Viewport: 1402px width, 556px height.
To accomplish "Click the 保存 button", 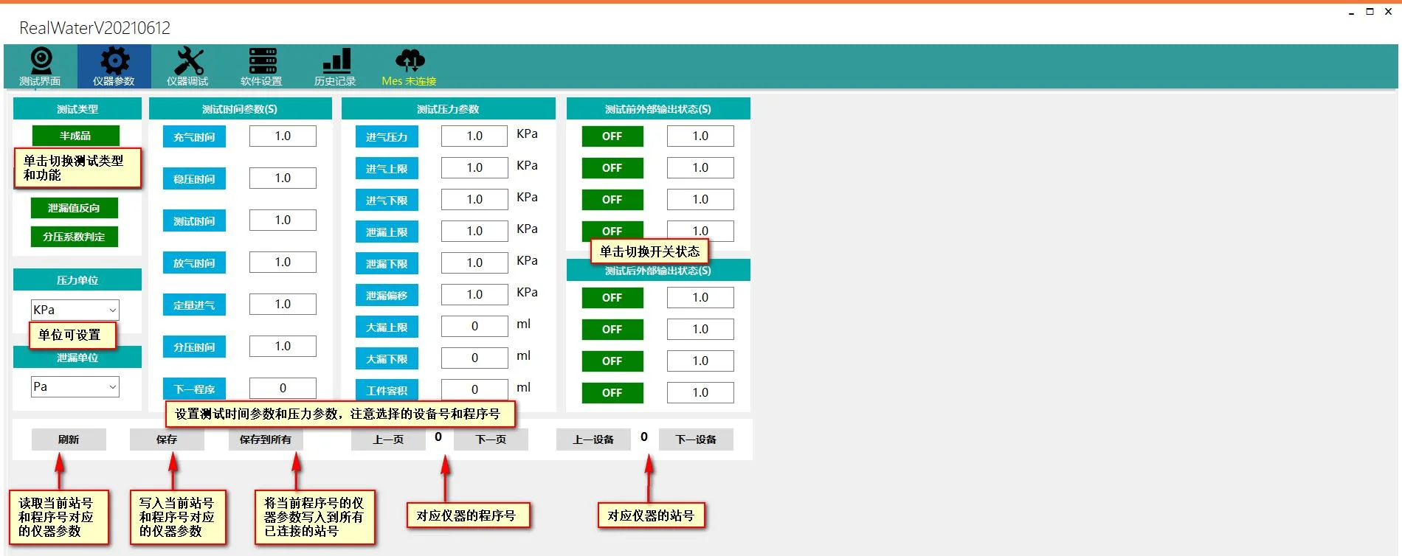I will tap(167, 439).
